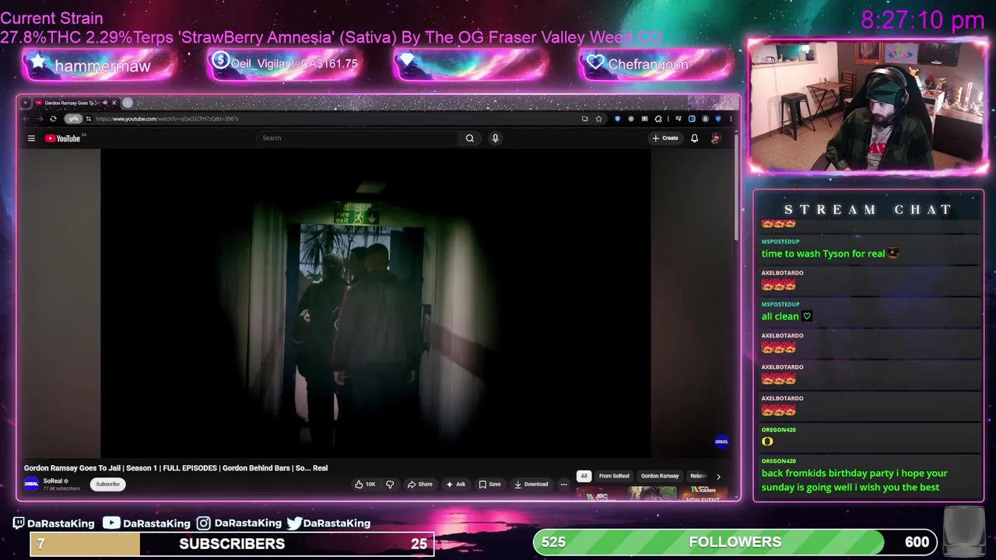The height and width of the screenshot is (560, 996).
Task: Click the Twitch icon beside DaRastaKing
Action: pos(19,523)
